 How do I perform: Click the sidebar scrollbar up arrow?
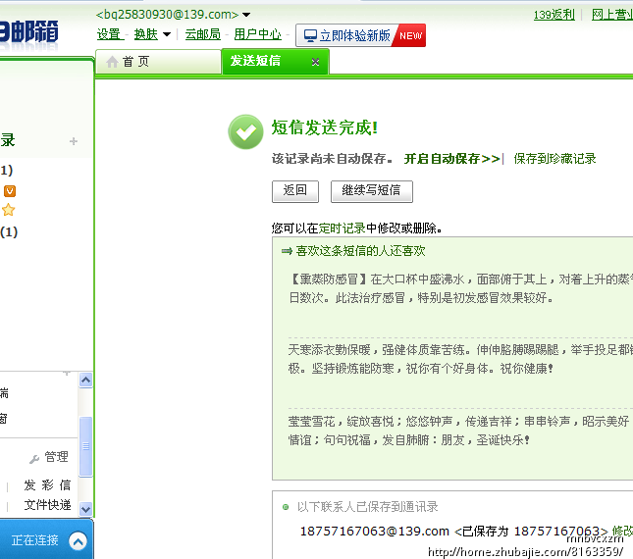[85, 380]
